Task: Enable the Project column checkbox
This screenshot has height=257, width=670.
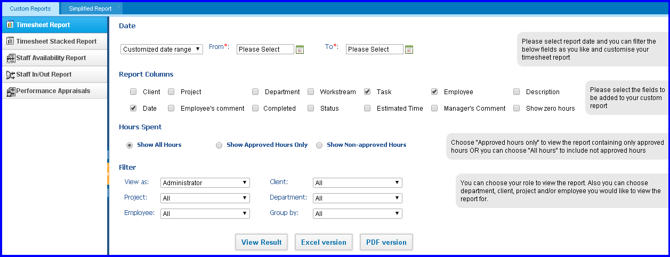Action: pos(171,92)
